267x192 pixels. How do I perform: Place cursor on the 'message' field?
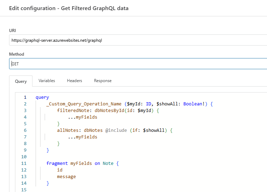click(66, 177)
